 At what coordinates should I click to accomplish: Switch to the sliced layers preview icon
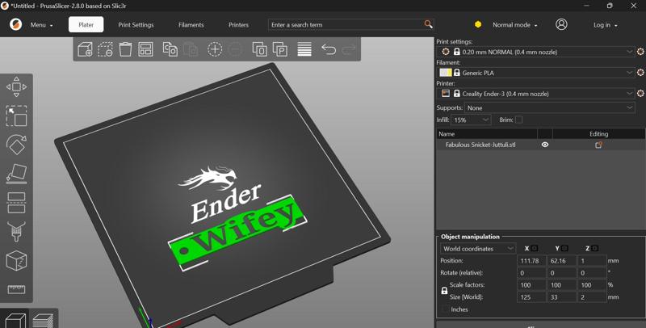pyautogui.click(x=43, y=321)
